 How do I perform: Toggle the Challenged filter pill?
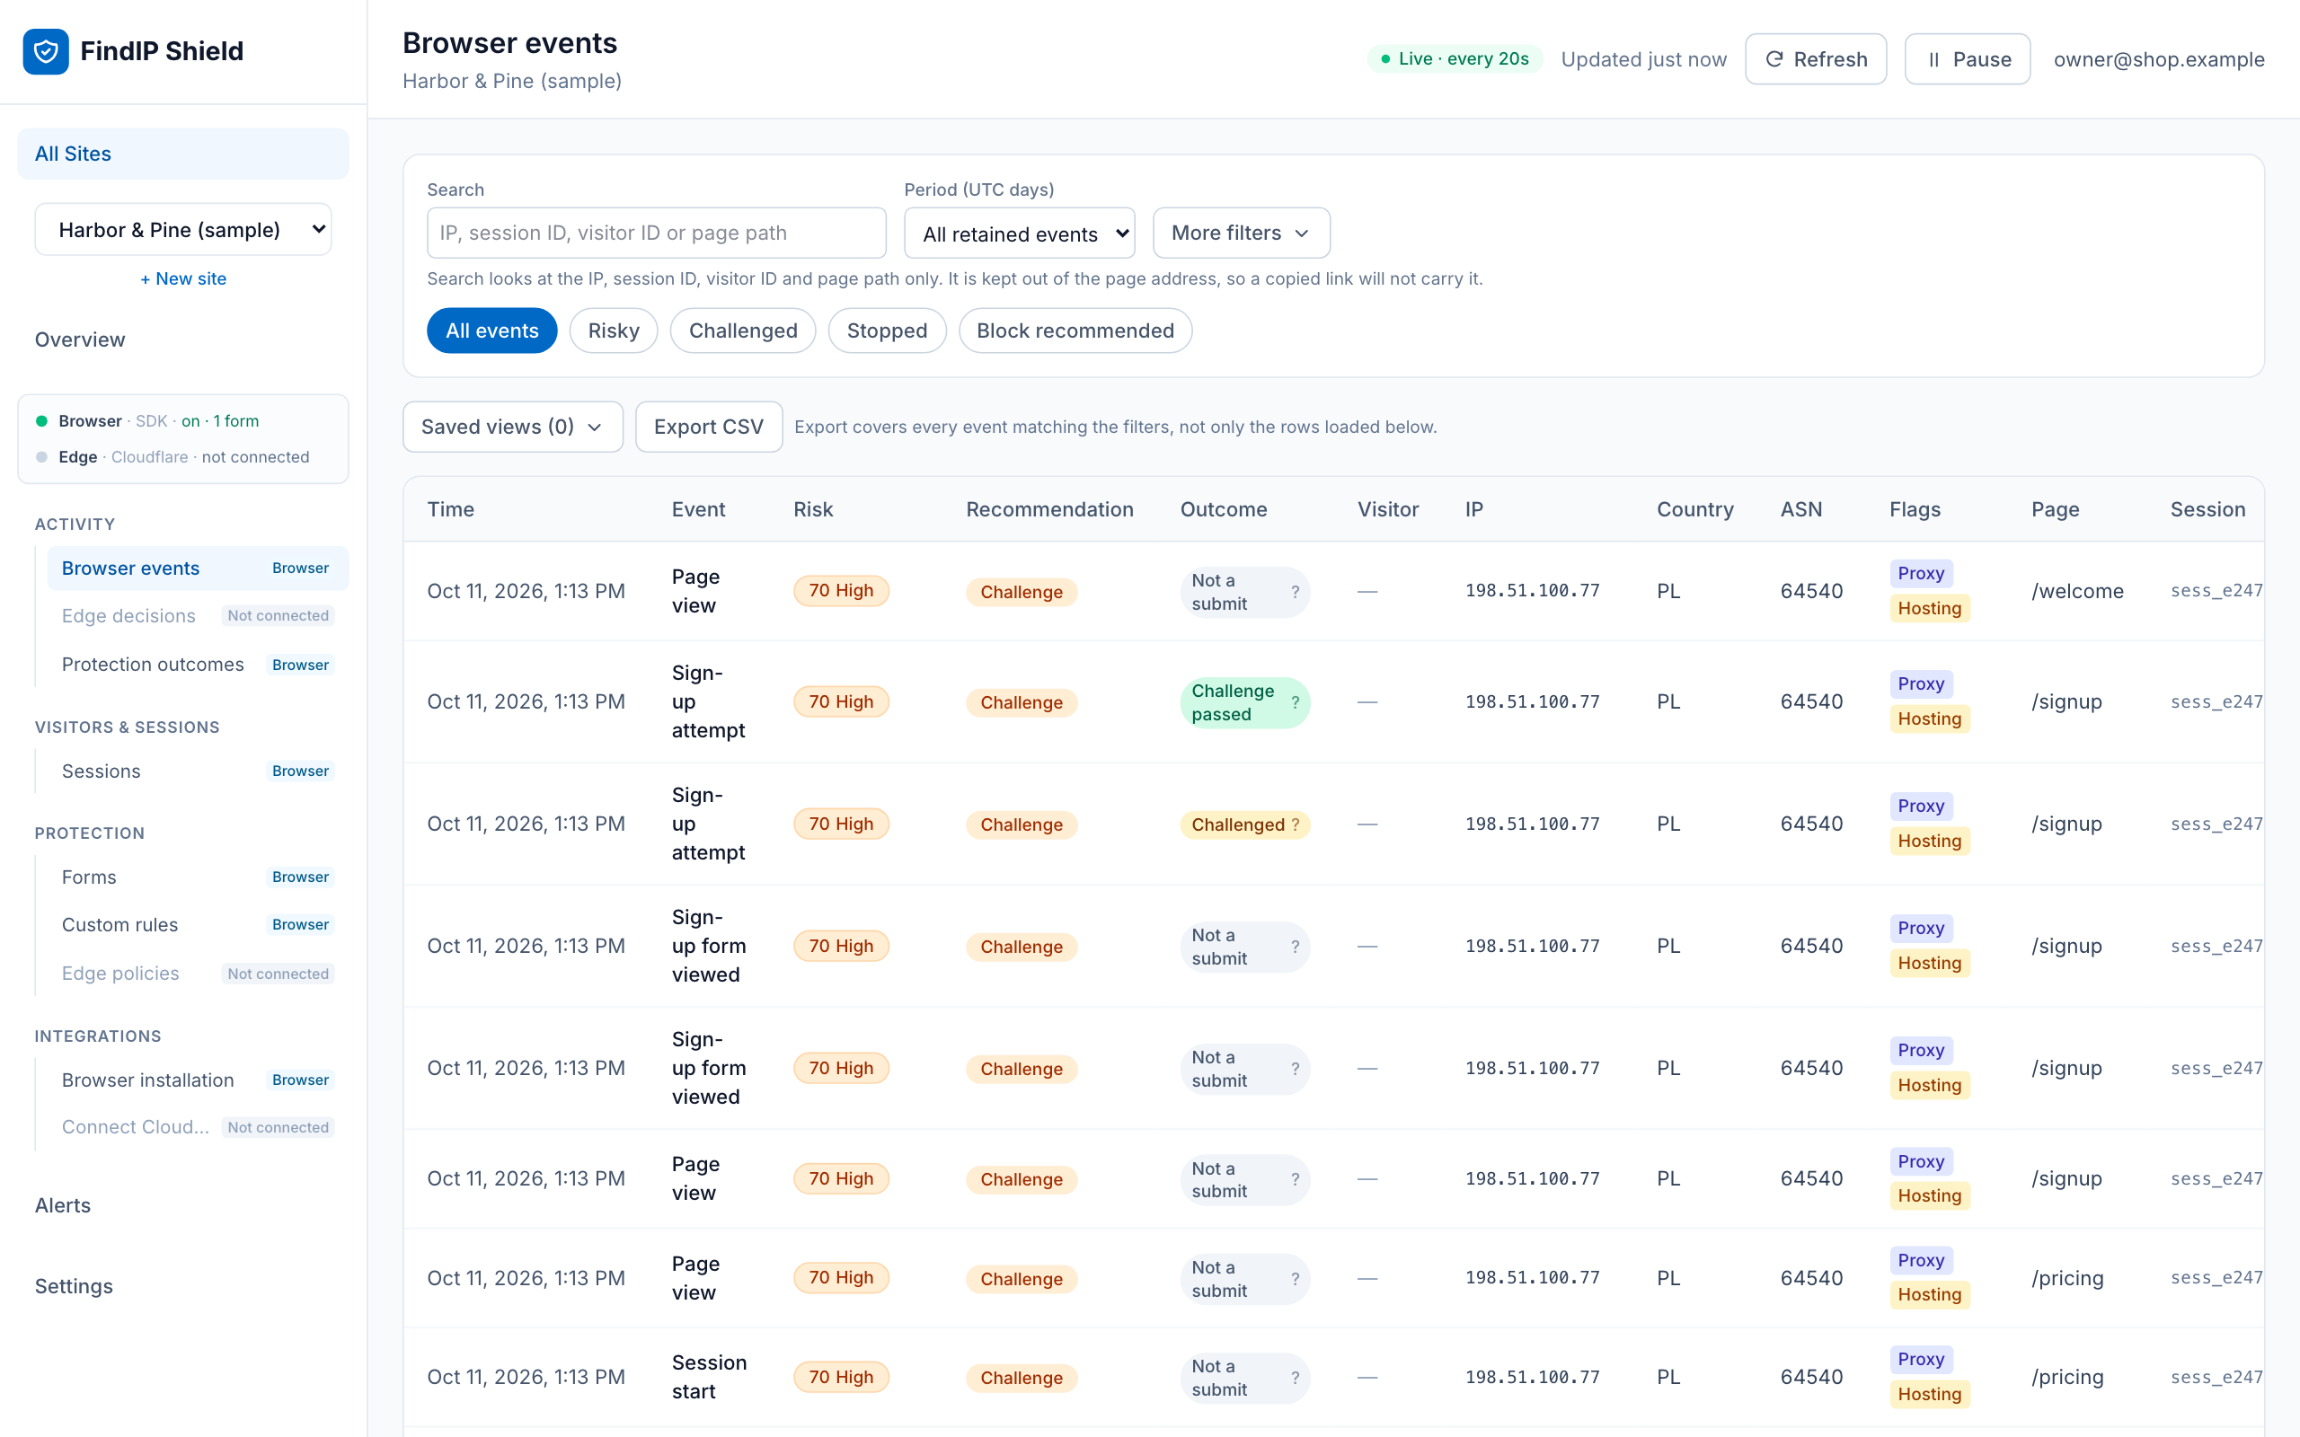point(743,331)
